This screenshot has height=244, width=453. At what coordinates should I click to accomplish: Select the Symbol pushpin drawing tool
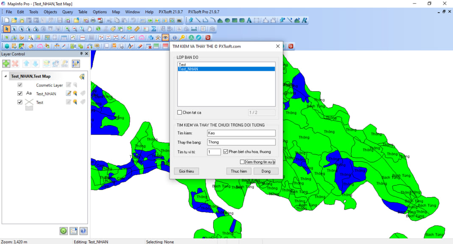[191, 20]
